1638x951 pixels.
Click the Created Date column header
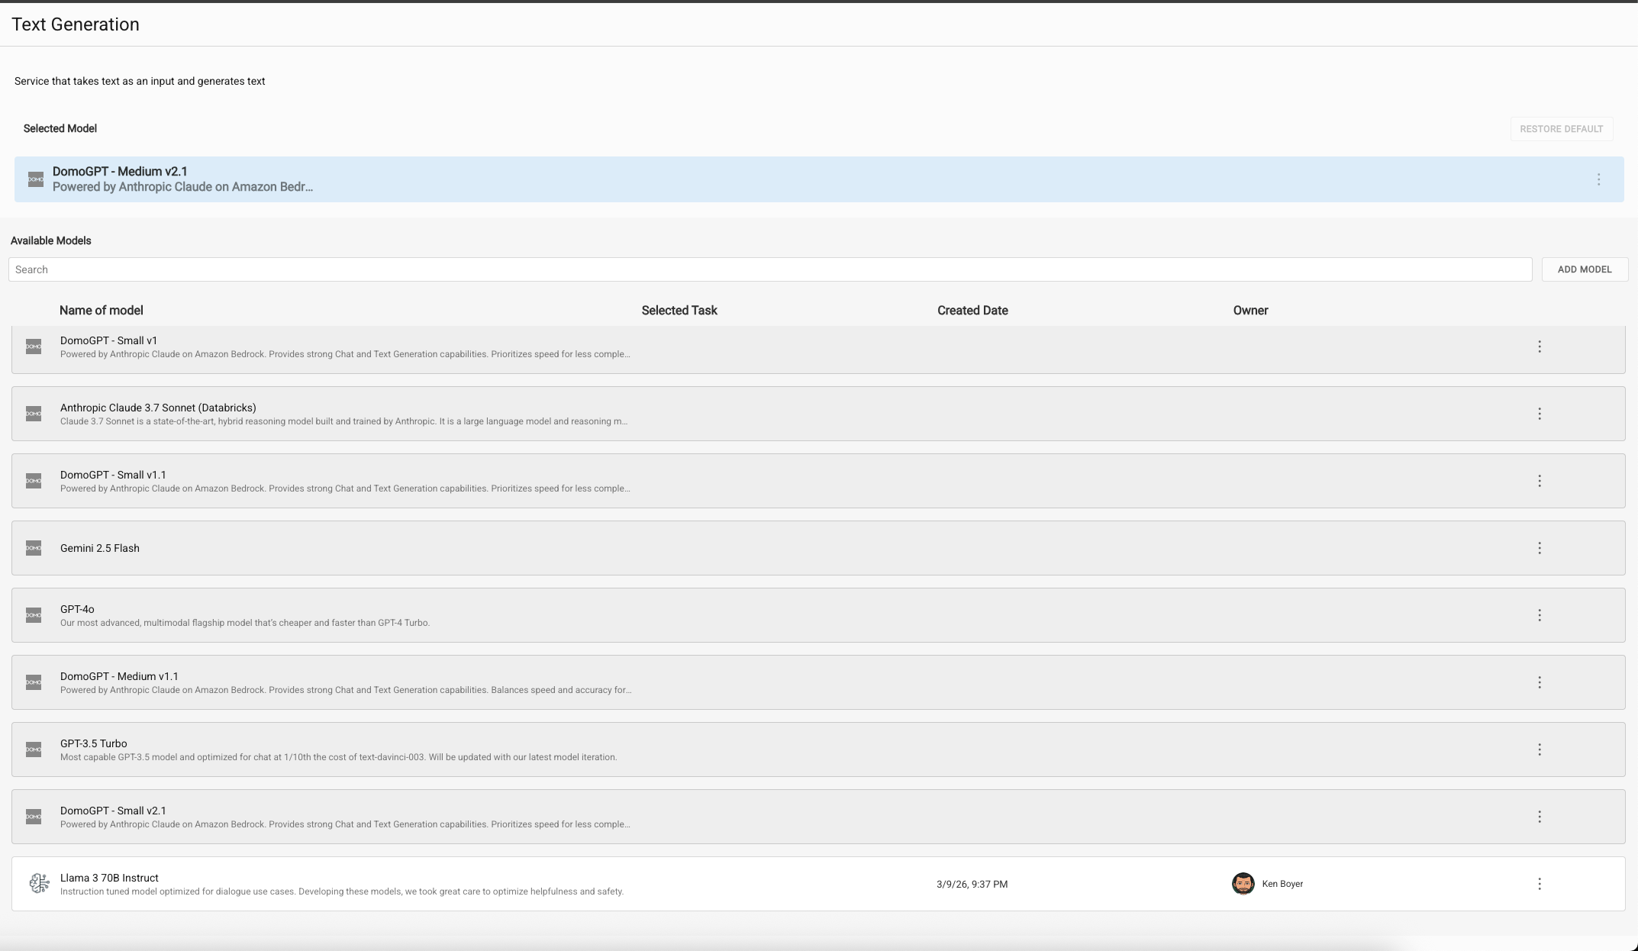click(972, 311)
